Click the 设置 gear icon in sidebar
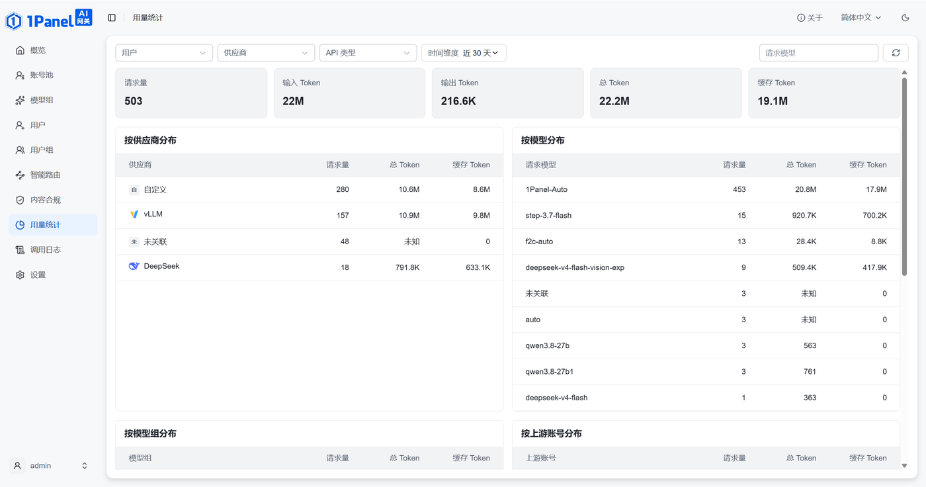Viewport: 926px width, 487px height. pyautogui.click(x=20, y=275)
